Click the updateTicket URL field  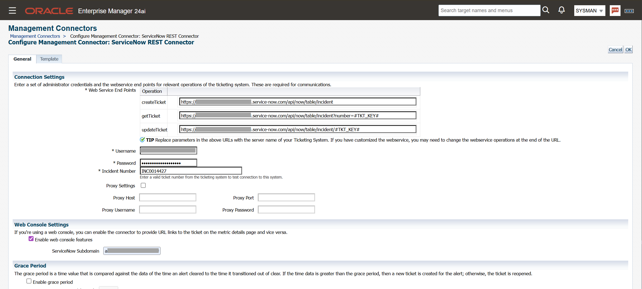(x=298, y=129)
